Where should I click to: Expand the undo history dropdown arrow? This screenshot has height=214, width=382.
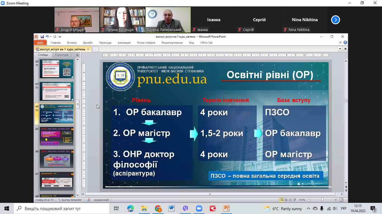click(50, 37)
